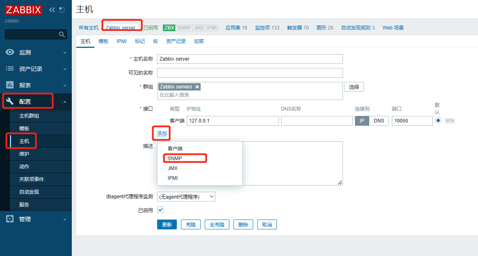
Task: Click the 主机名称 input field
Action: click(250, 59)
